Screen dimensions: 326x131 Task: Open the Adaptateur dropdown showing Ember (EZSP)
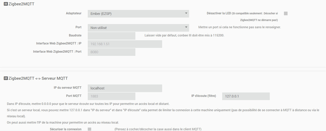138,13
